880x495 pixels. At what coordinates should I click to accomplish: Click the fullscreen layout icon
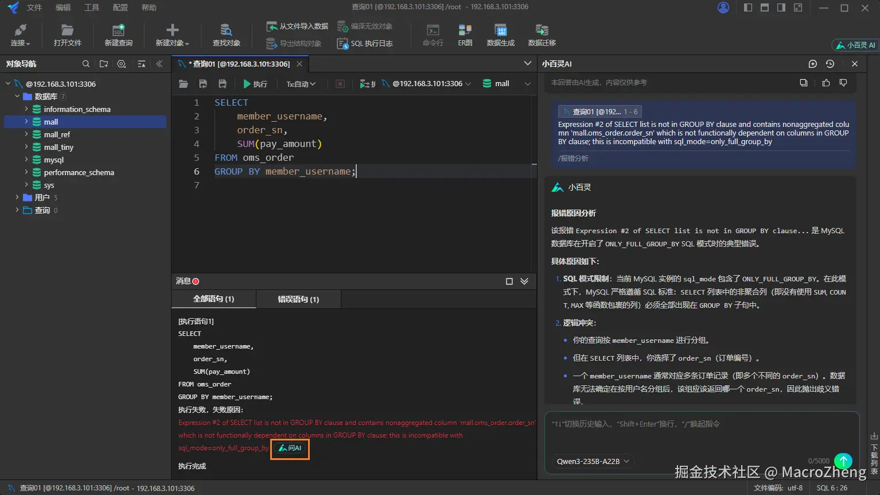click(798, 7)
